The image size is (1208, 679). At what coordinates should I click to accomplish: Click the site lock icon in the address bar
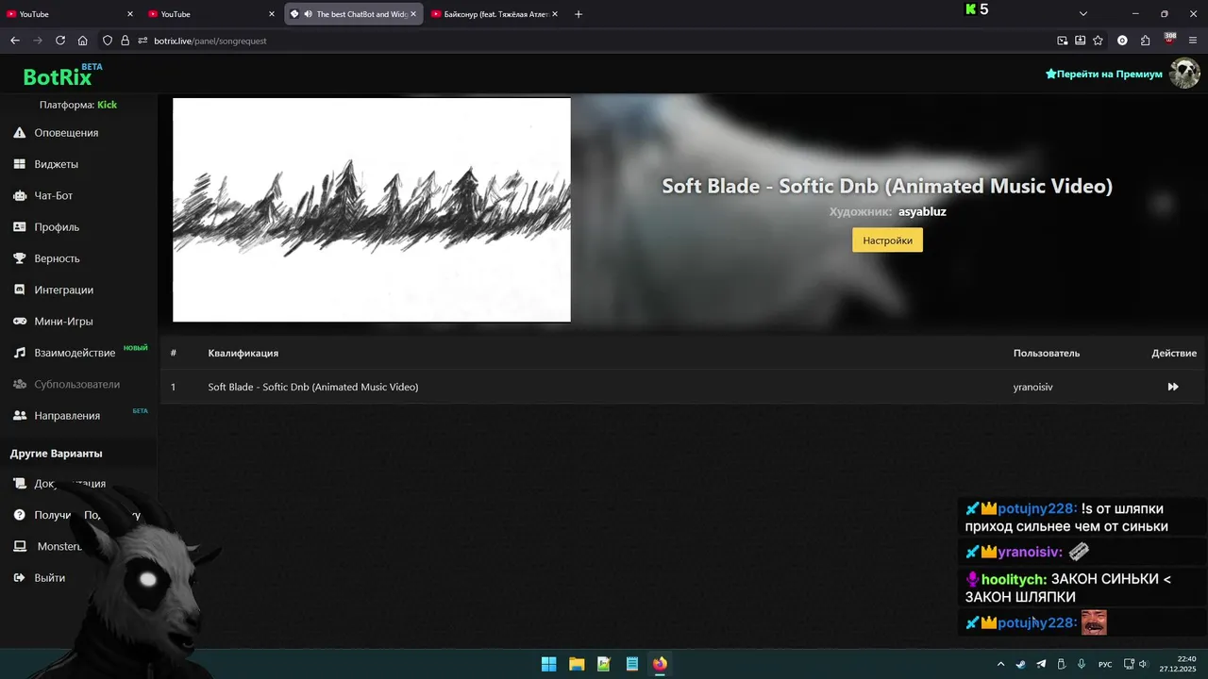coord(125,41)
